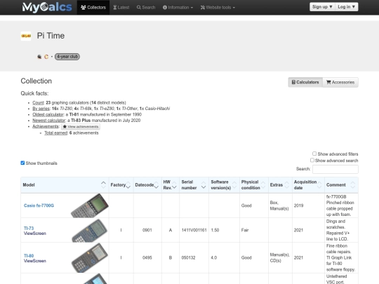Image resolution: width=379 pixels, height=284 pixels.
Task: Sort table by Acquisition date column
Action: (308, 184)
